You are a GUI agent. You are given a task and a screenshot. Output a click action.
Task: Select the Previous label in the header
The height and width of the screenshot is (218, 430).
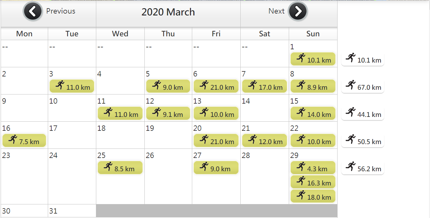pos(61,11)
